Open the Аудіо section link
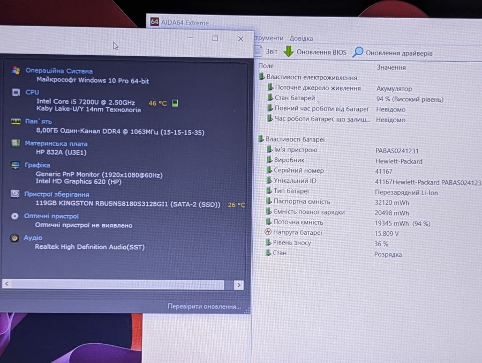The image size is (482, 363). coord(33,238)
